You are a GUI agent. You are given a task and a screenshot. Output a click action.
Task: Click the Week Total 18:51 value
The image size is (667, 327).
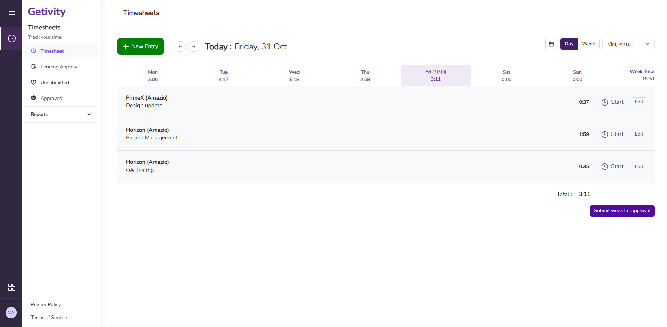[648, 79]
